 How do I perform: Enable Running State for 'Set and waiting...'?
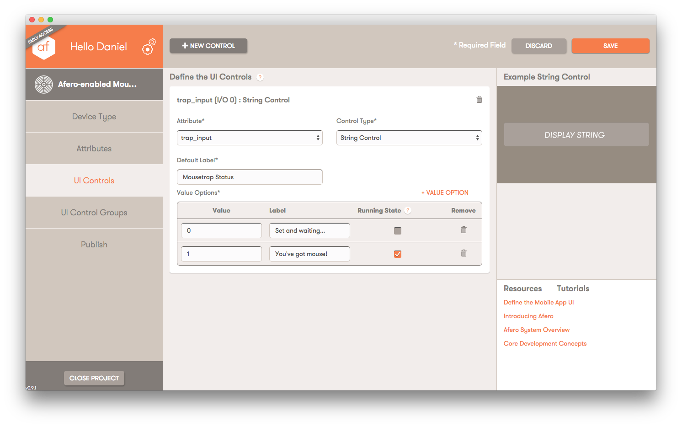pyautogui.click(x=398, y=231)
